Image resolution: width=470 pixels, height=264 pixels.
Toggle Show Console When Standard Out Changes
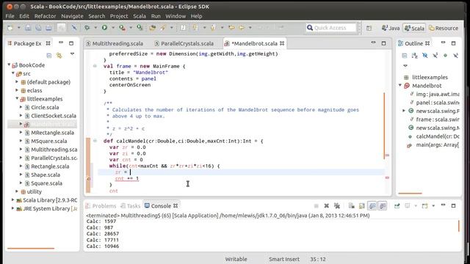click(x=372, y=205)
